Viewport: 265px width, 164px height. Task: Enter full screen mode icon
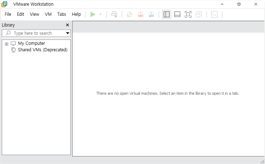click(188, 14)
